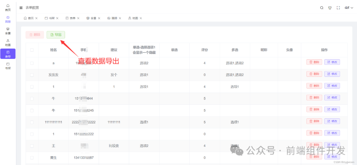Toggle fullscreen with the header icon
This screenshot has width=357, height=165.
tap(338, 8)
